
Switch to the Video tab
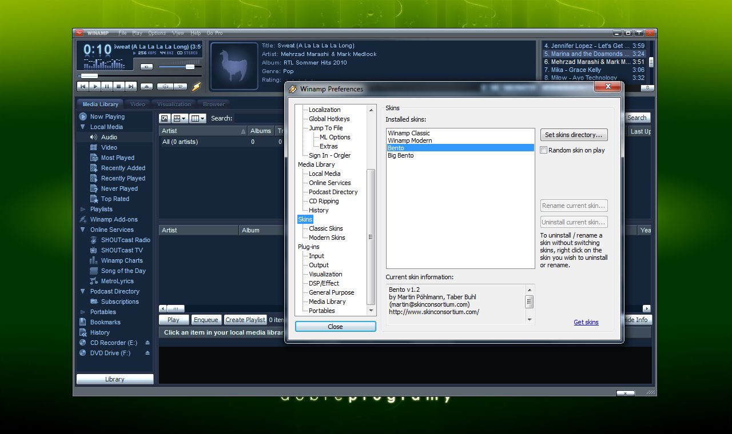[x=138, y=104]
